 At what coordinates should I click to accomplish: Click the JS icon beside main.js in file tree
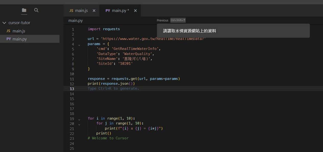point(8,31)
